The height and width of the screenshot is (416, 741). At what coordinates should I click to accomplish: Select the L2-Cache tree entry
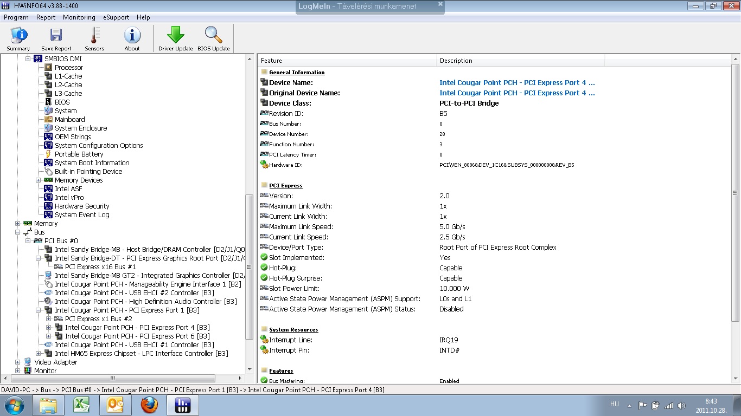68,84
